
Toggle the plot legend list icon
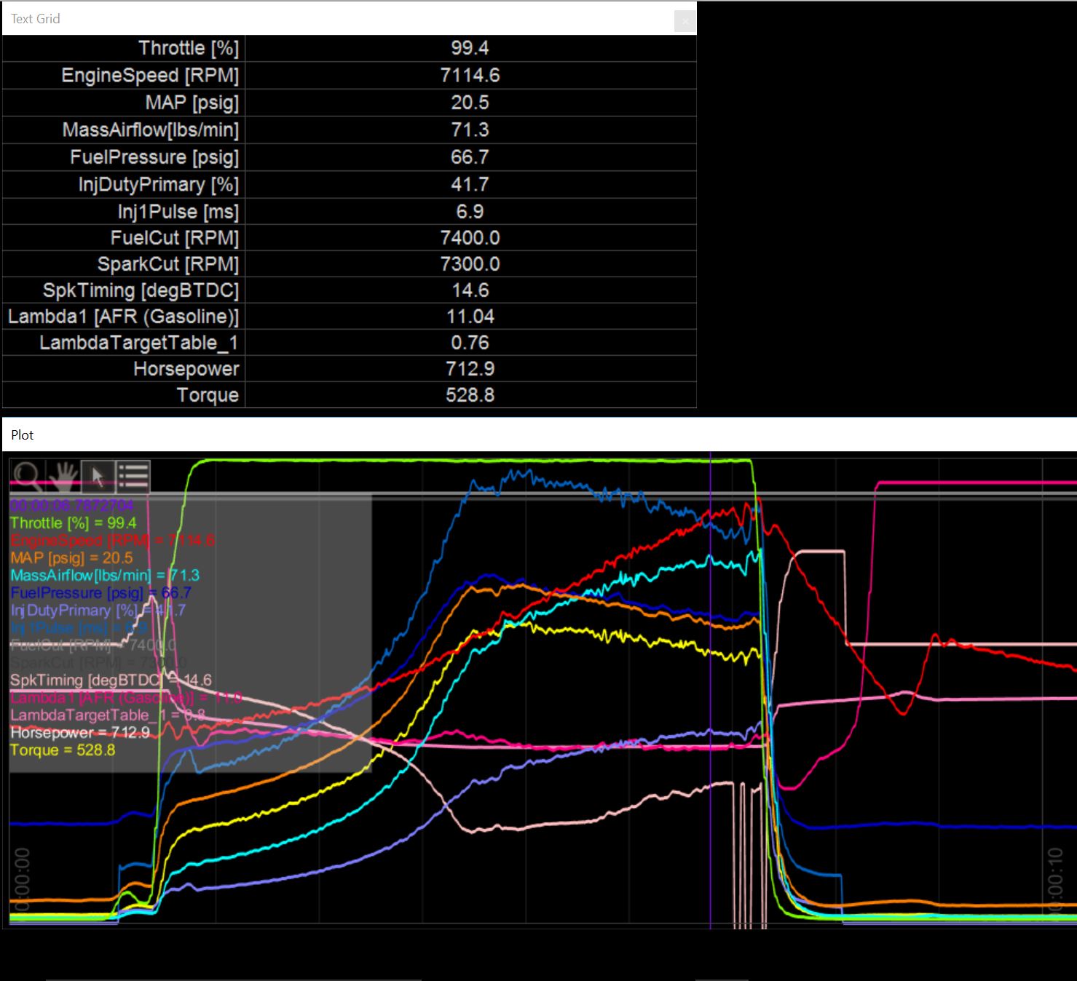click(x=133, y=477)
